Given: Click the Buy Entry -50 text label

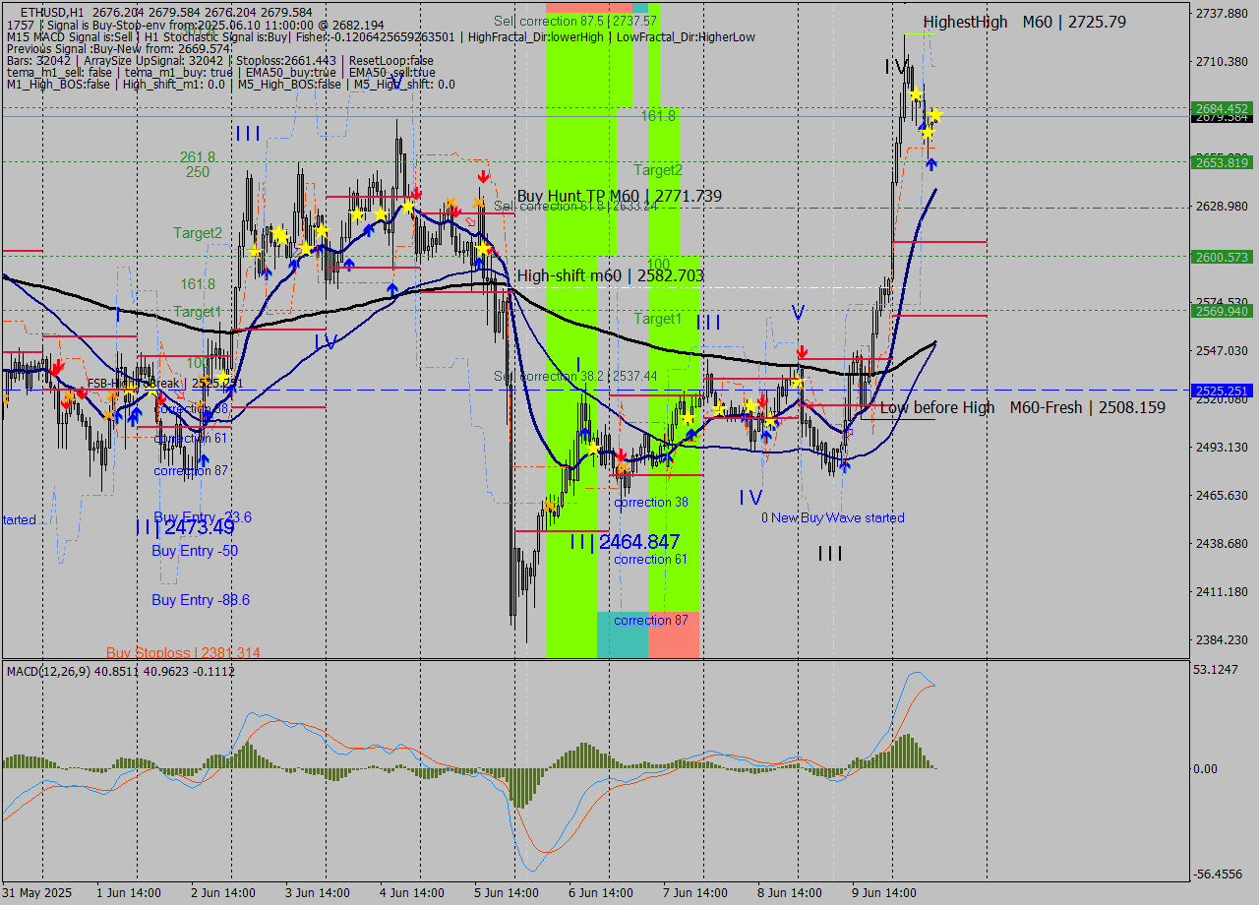Looking at the screenshot, I should pyautogui.click(x=193, y=550).
